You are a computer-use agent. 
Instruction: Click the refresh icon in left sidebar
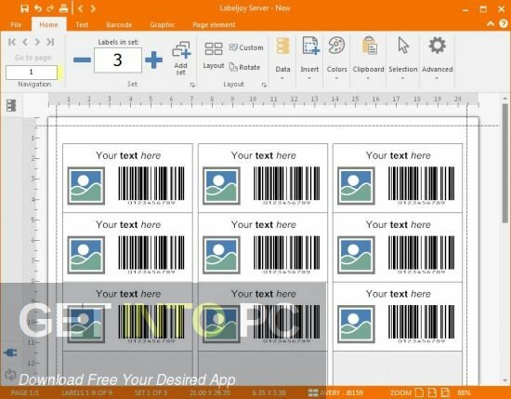coord(10,374)
